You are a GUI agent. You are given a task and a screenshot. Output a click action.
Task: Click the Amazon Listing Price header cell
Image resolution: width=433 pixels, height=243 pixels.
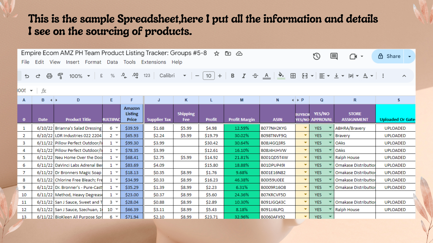click(x=132, y=114)
